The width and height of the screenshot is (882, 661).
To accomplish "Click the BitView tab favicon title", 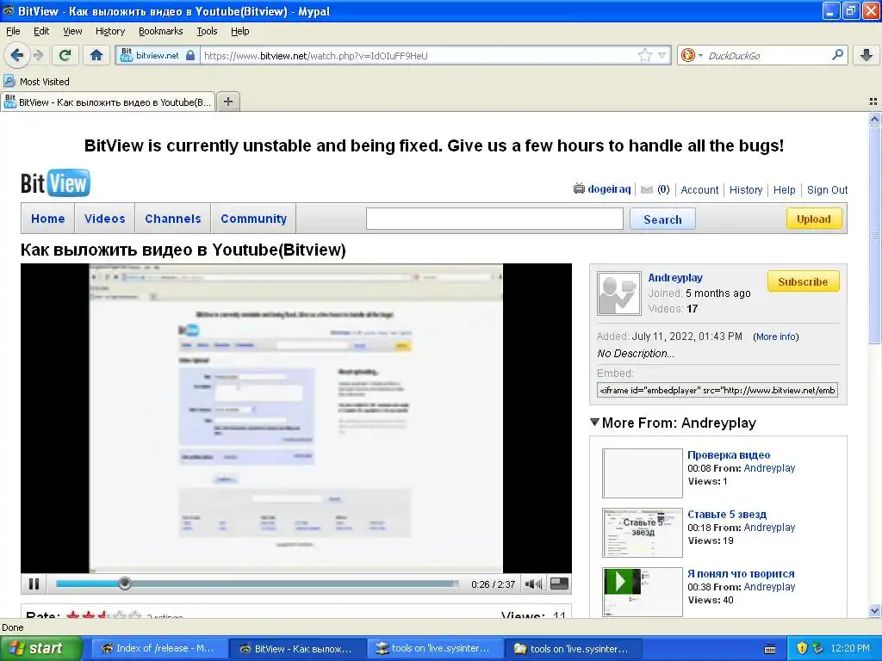I will (x=108, y=102).
